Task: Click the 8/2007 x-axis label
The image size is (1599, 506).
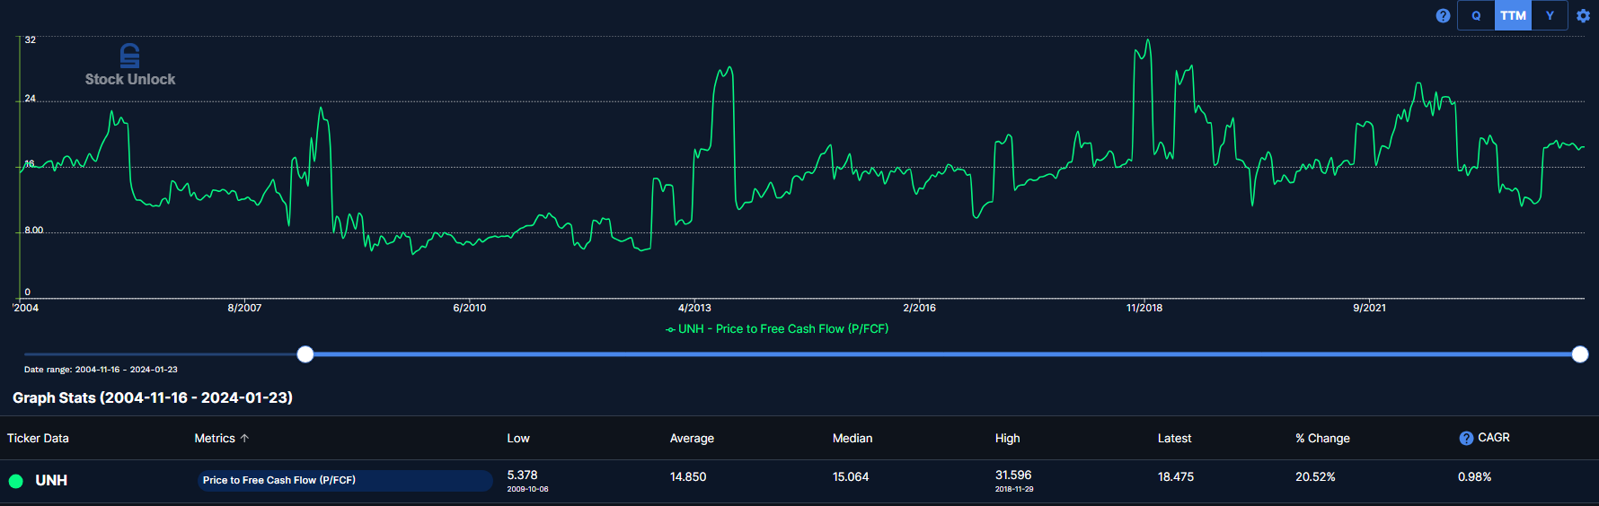Action: pyautogui.click(x=244, y=308)
